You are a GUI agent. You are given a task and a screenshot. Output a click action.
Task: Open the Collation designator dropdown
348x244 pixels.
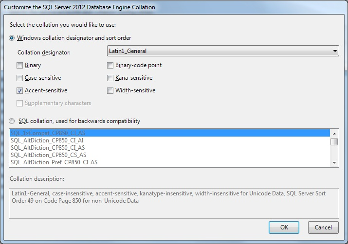pos(223,51)
